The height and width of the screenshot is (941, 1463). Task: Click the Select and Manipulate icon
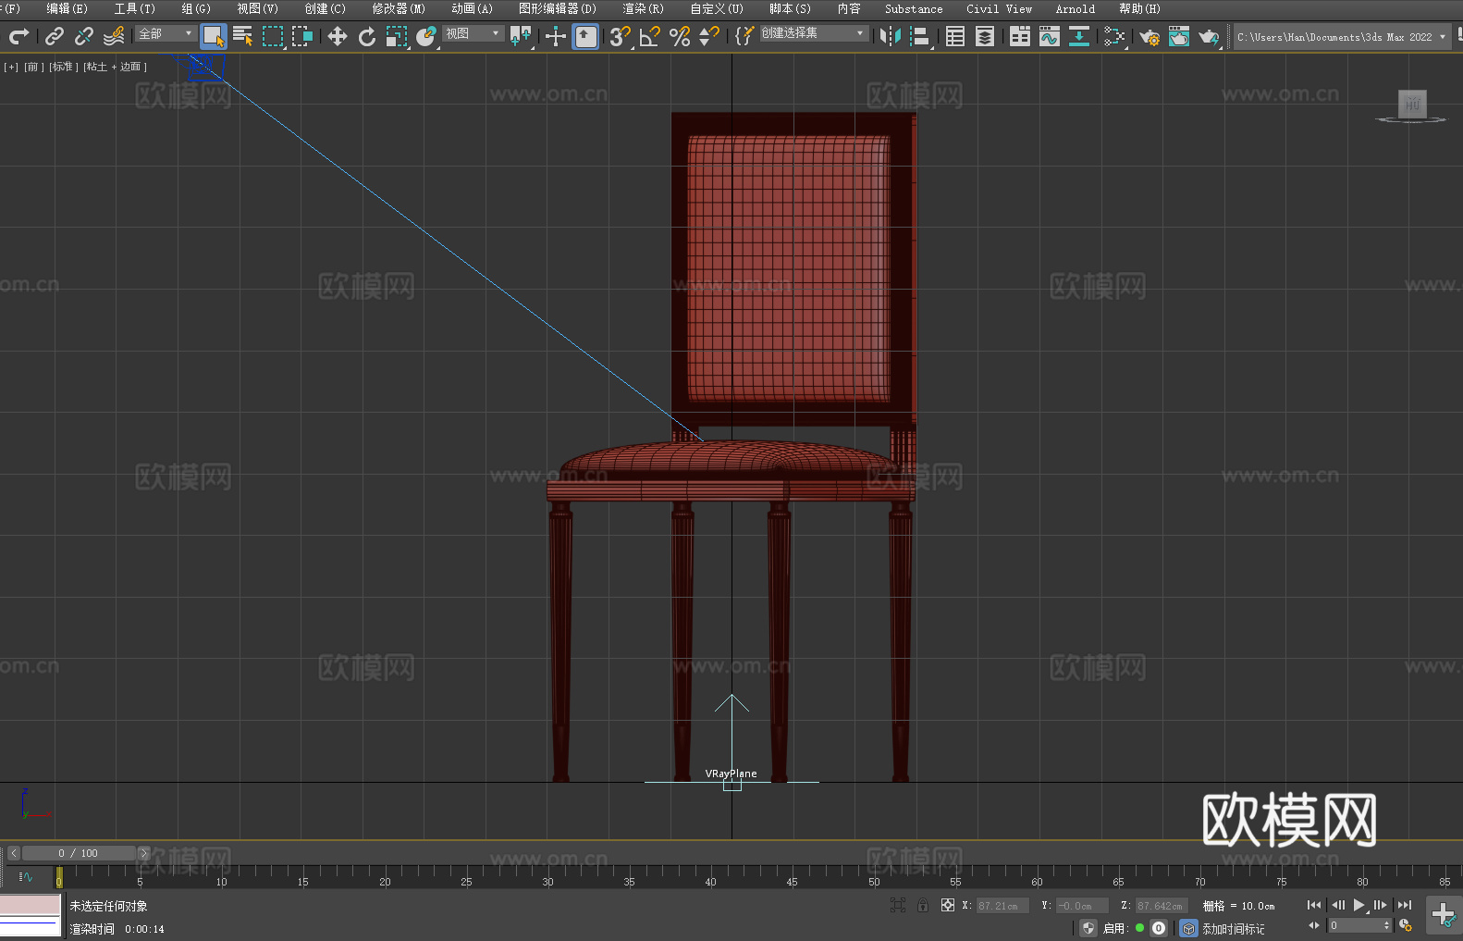pos(556,36)
